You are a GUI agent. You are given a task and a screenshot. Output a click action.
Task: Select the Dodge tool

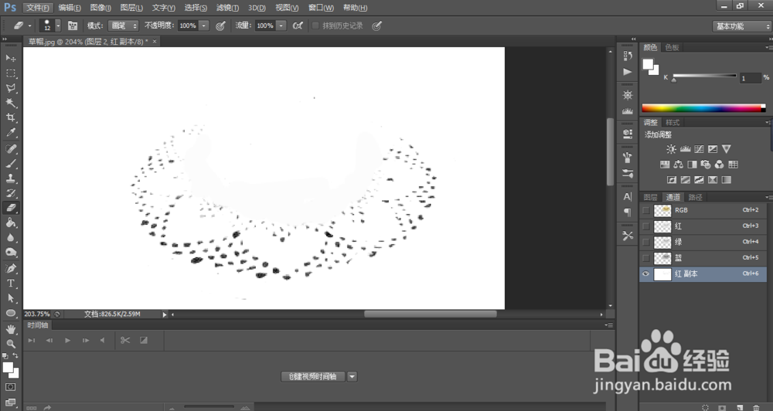click(x=10, y=253)
